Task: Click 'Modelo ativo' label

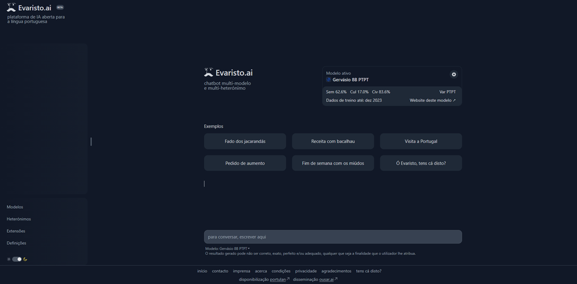Action: coord(339,74)
